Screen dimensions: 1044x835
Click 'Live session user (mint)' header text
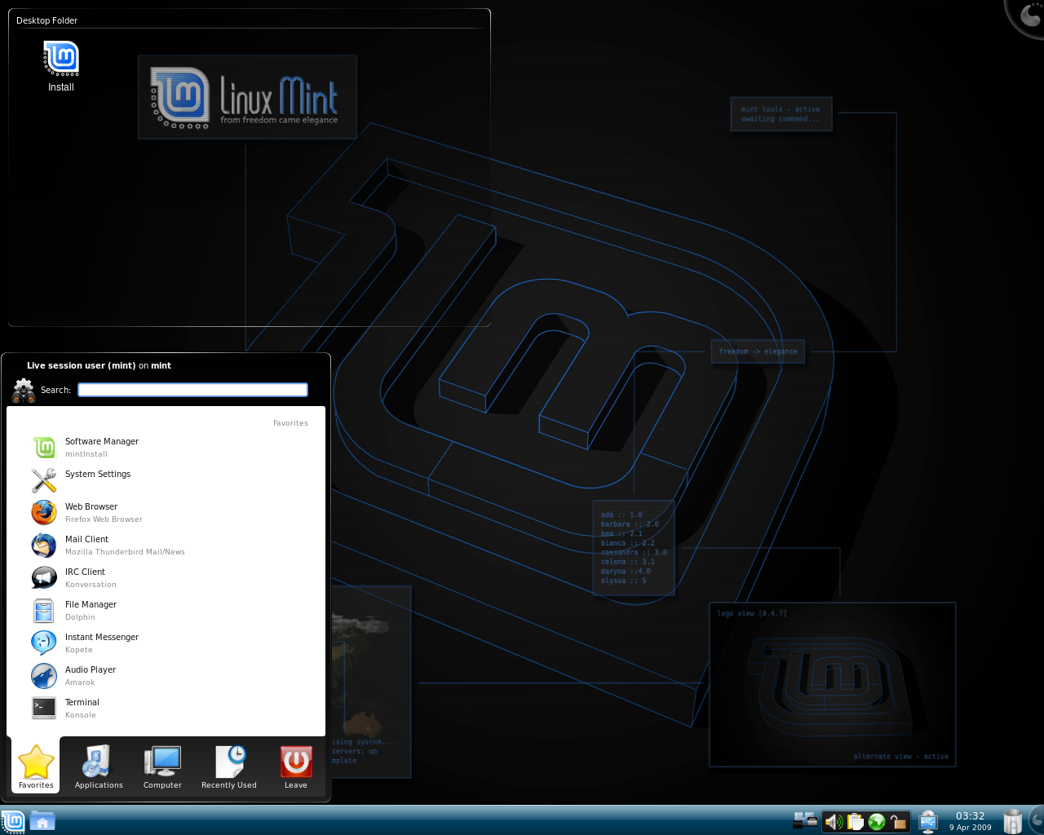[x=81, y=365]
